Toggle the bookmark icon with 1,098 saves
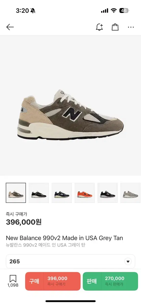The width and height of the screenshot is (141, 305). pos(13,281)
